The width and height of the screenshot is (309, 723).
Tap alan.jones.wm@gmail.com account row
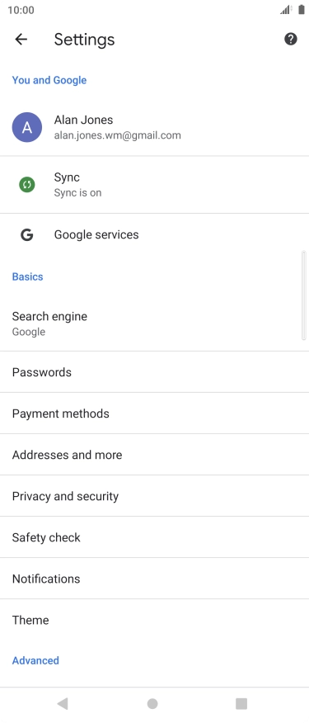pos(154,127)
